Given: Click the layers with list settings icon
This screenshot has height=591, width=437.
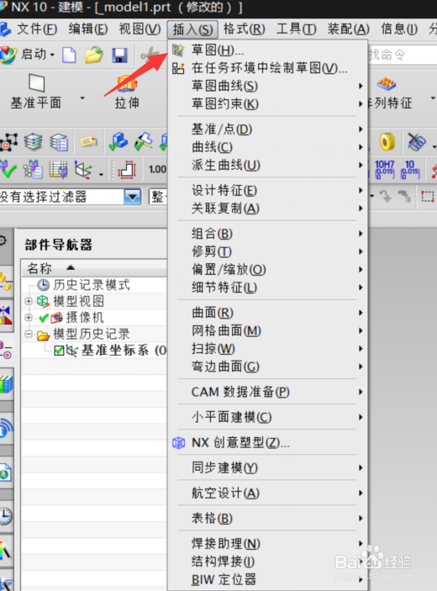Looking at the screenshot, I should point(59,142).
